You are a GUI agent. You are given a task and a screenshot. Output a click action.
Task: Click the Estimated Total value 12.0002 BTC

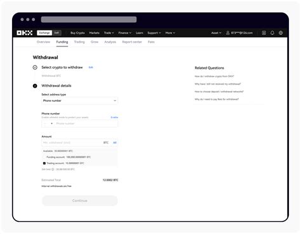[110, 180]
